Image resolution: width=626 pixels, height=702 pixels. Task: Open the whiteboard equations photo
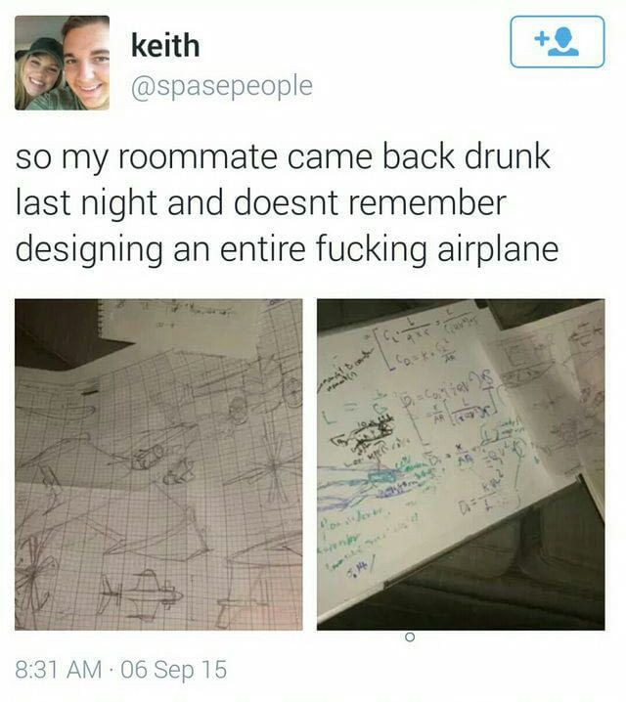(461, 464)
